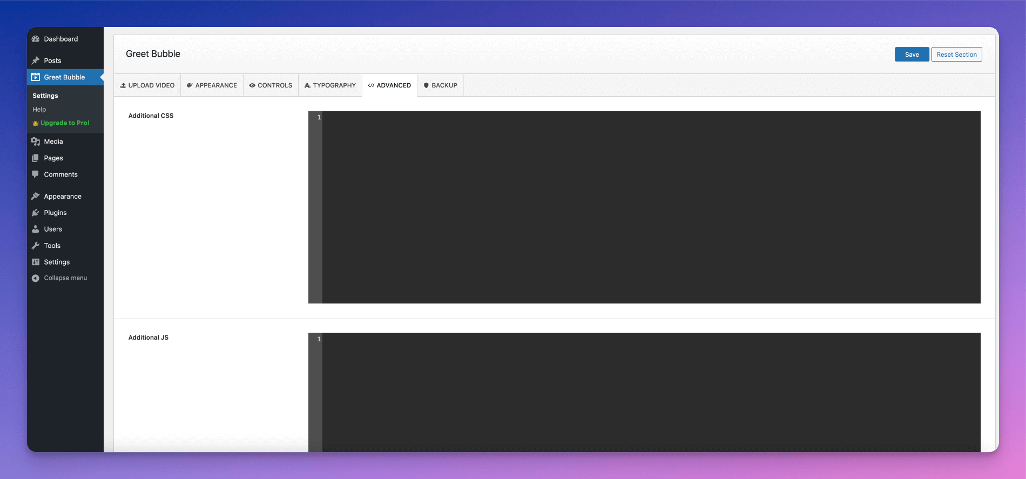Click the code icon on Advanced tab

(x=371, y=85)
